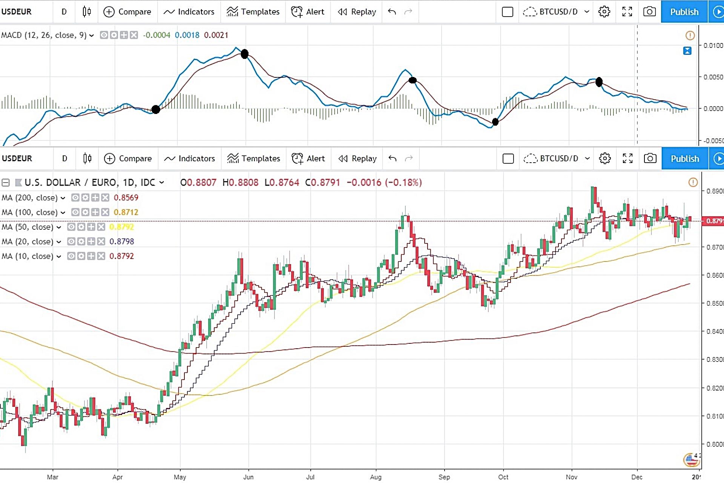724x483 pixels.
Task: Redo action in lower toolbar
Action: pyautogui.click(x=409, y=158)
